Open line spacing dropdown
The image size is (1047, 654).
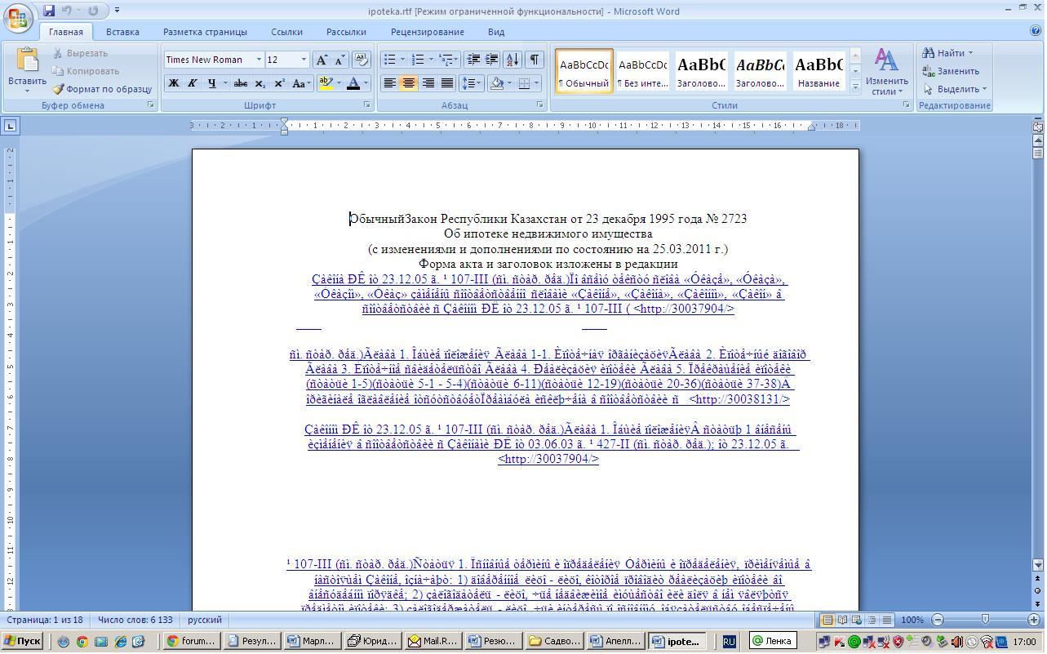click(x=472, y=83)
